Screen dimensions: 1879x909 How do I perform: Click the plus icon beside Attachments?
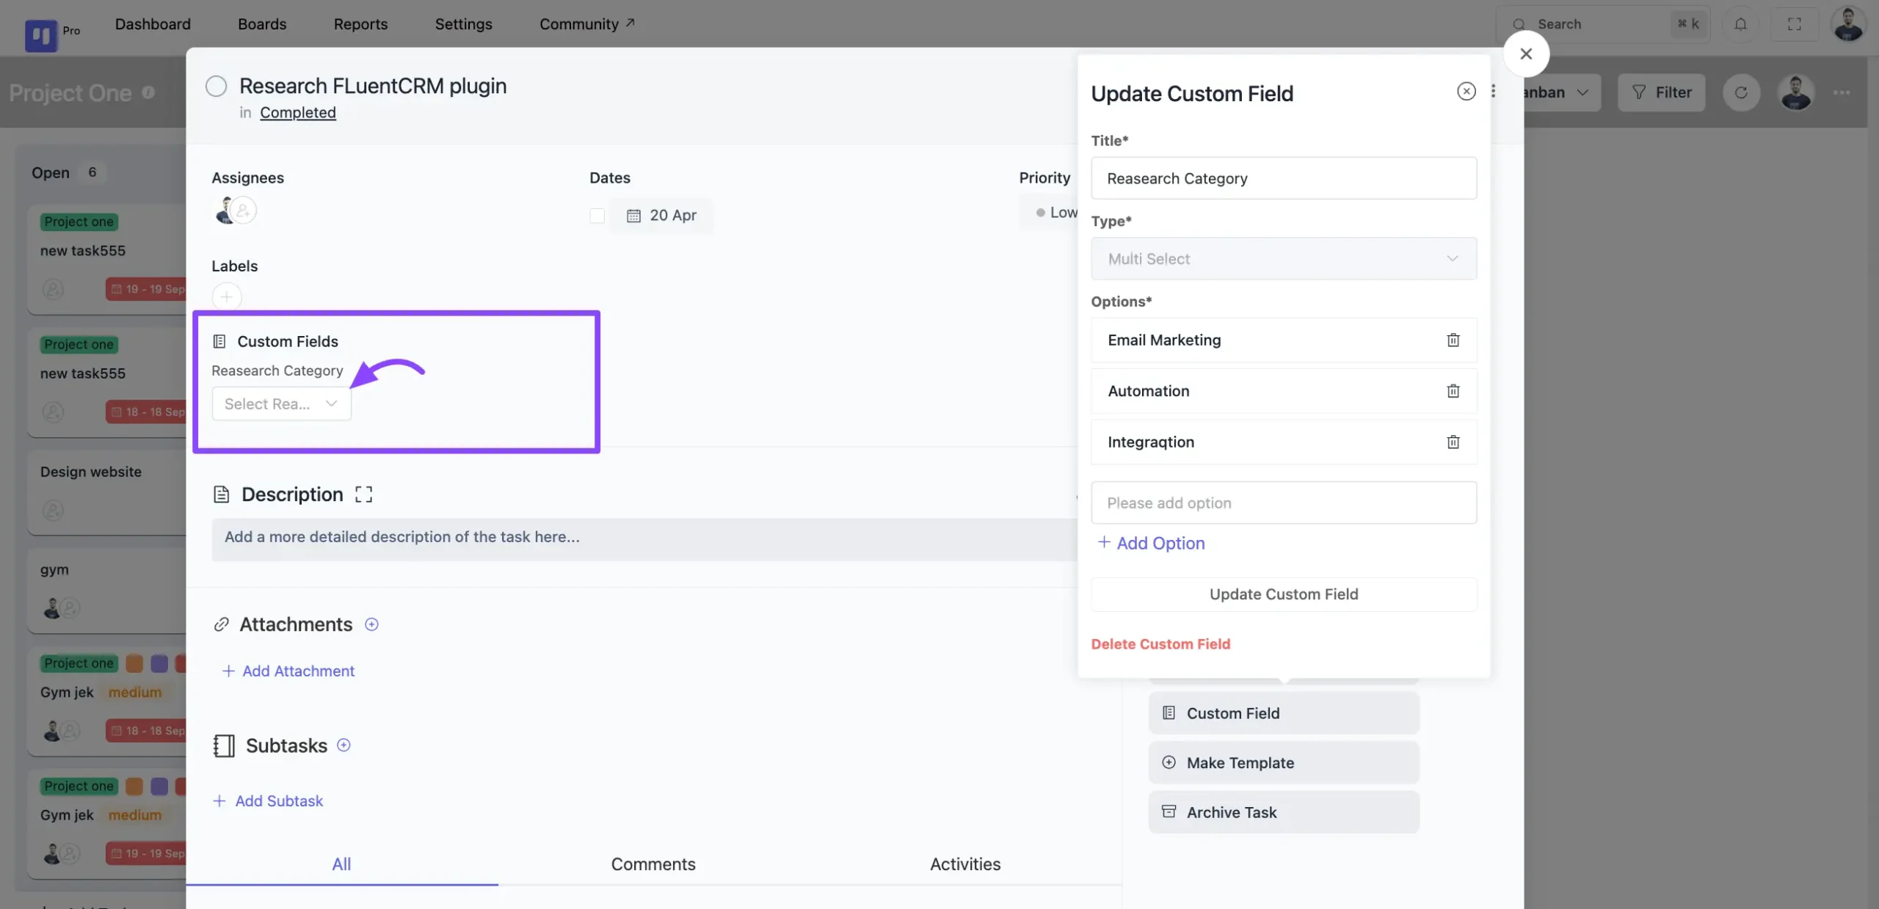click(371, 624)
